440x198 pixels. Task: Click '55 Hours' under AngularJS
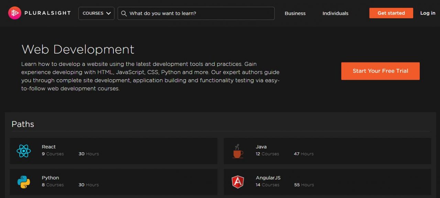click(x=304, y=185)
